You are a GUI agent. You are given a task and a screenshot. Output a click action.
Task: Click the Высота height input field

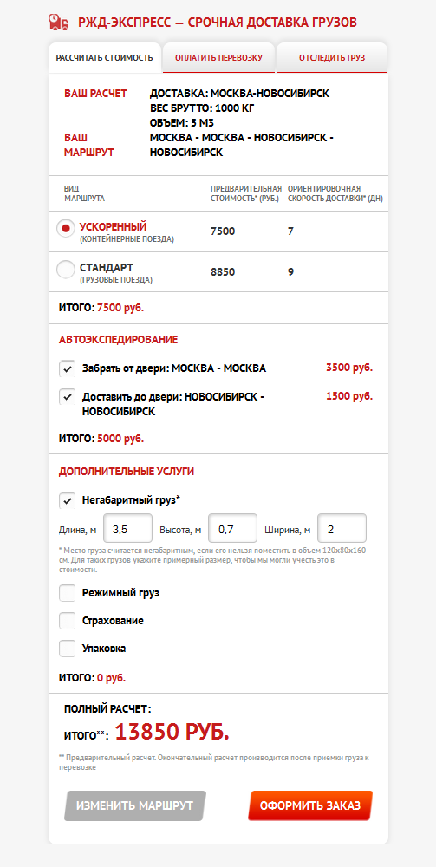[232, 529]
